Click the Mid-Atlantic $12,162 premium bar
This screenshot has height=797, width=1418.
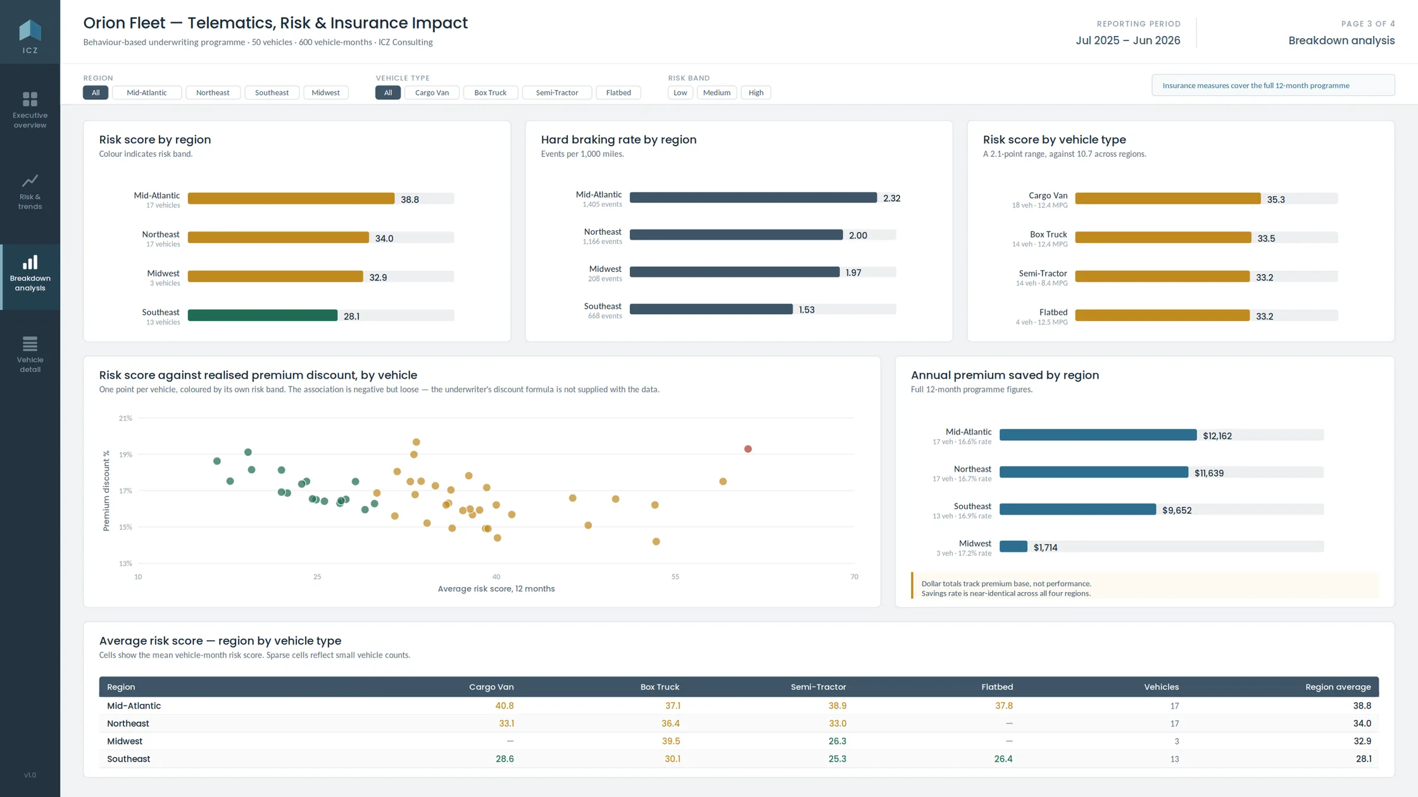click(x=1098, y=435)
